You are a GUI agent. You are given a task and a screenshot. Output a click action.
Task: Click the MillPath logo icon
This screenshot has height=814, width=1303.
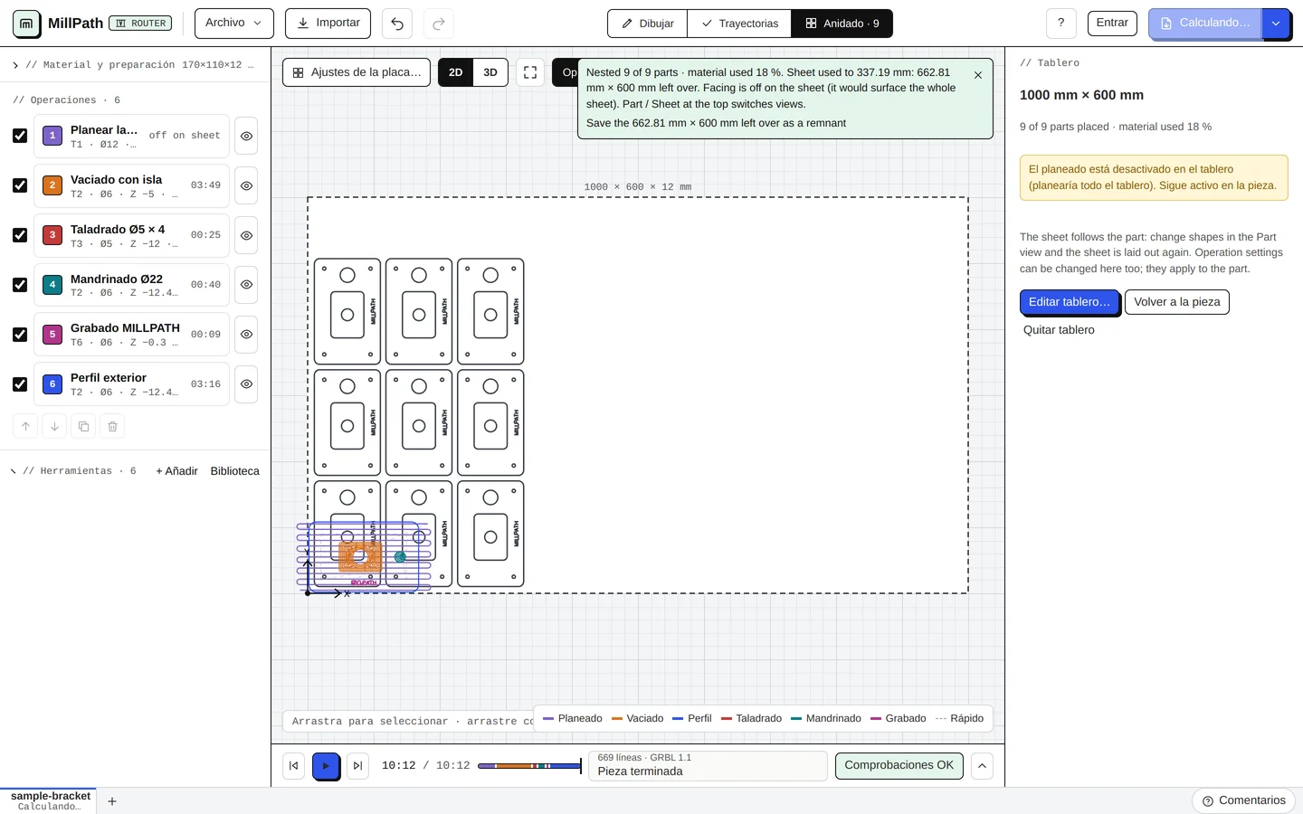[x=26, y=24]
